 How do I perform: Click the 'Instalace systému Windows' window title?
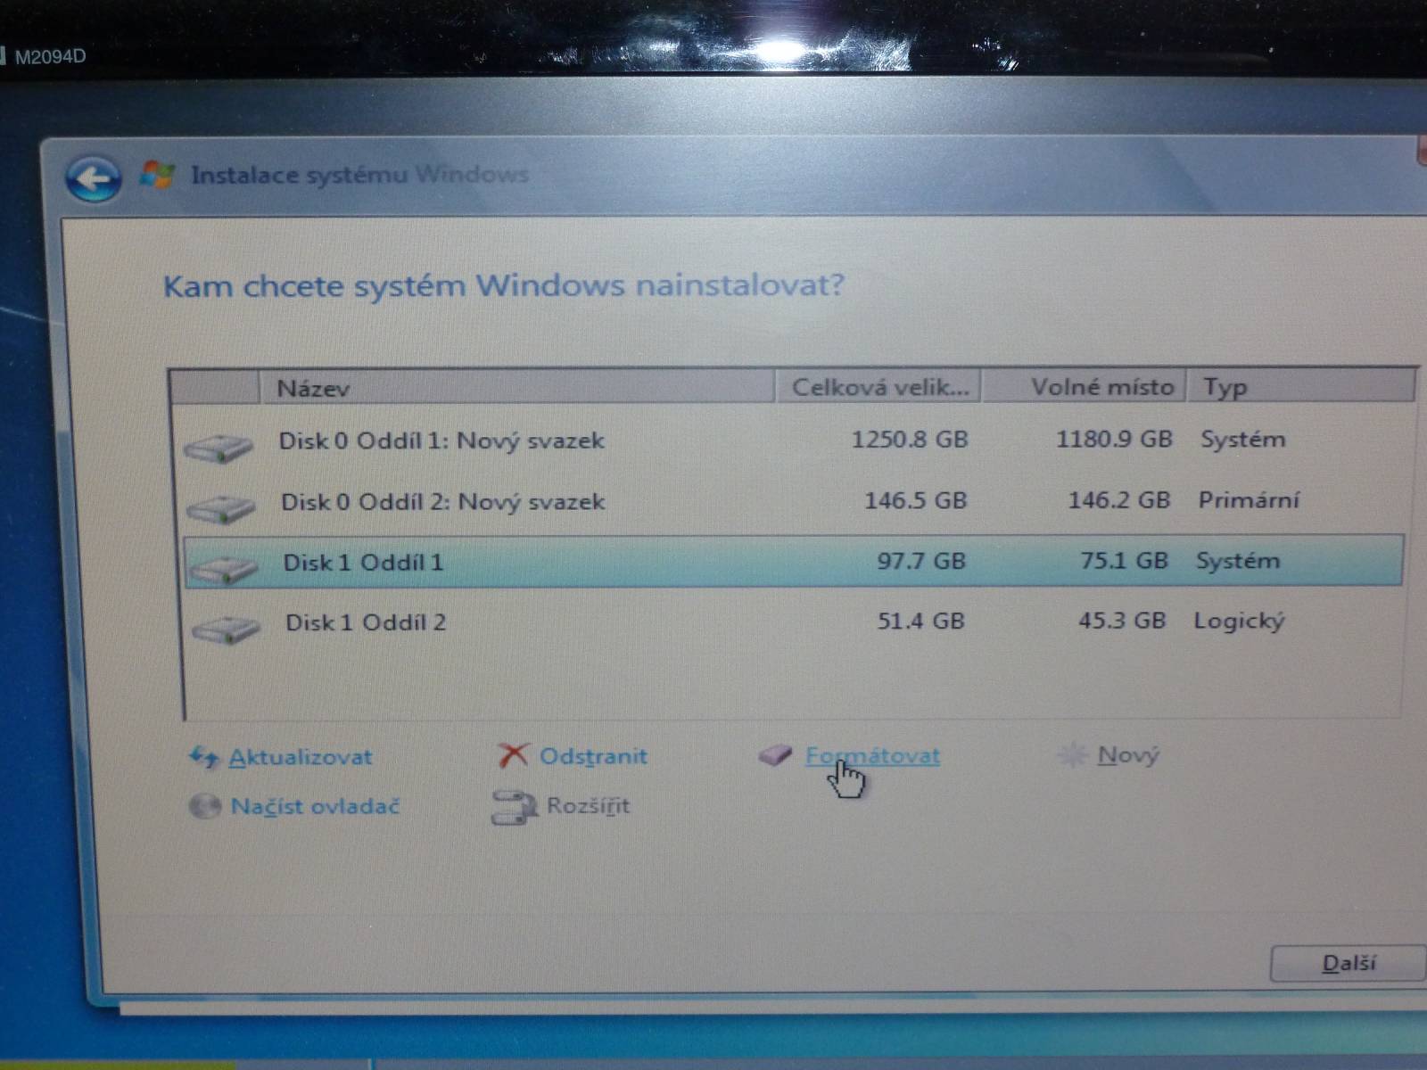point(359,174)
